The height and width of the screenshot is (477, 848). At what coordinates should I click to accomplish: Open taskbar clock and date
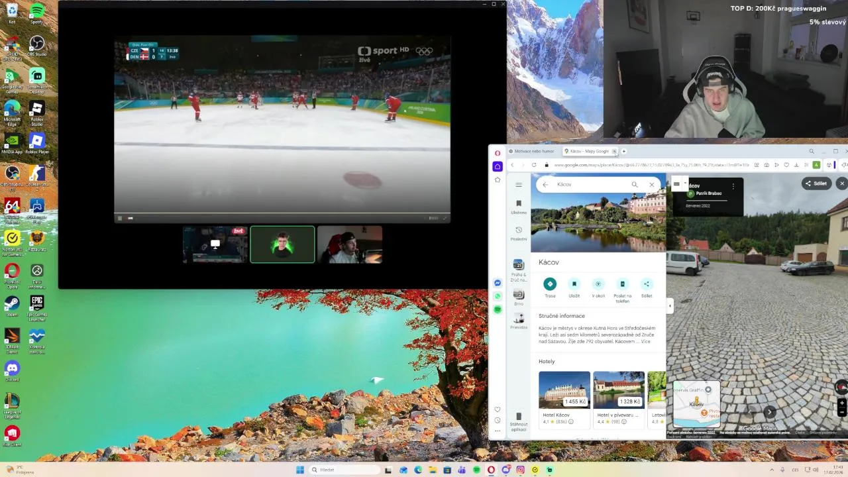point(833,470)
